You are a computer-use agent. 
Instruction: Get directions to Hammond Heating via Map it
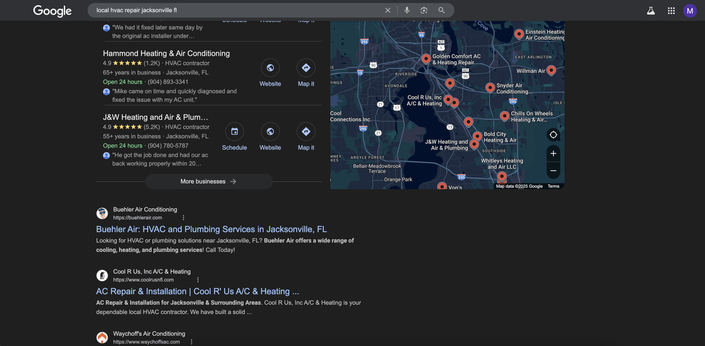click(306, 68)
